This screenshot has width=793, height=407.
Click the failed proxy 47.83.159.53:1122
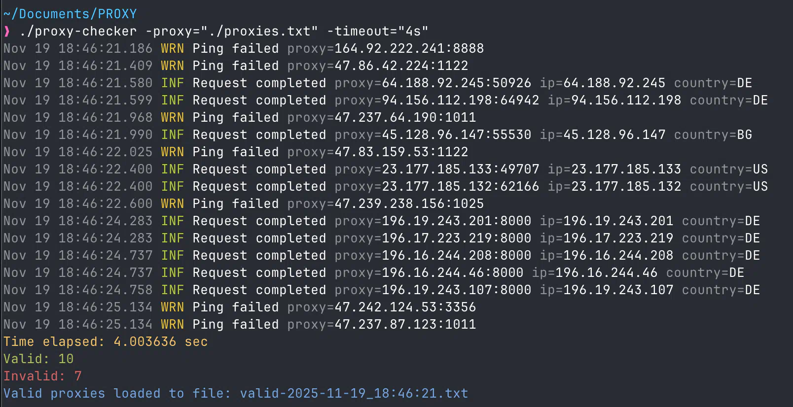[x=401, y=152]
